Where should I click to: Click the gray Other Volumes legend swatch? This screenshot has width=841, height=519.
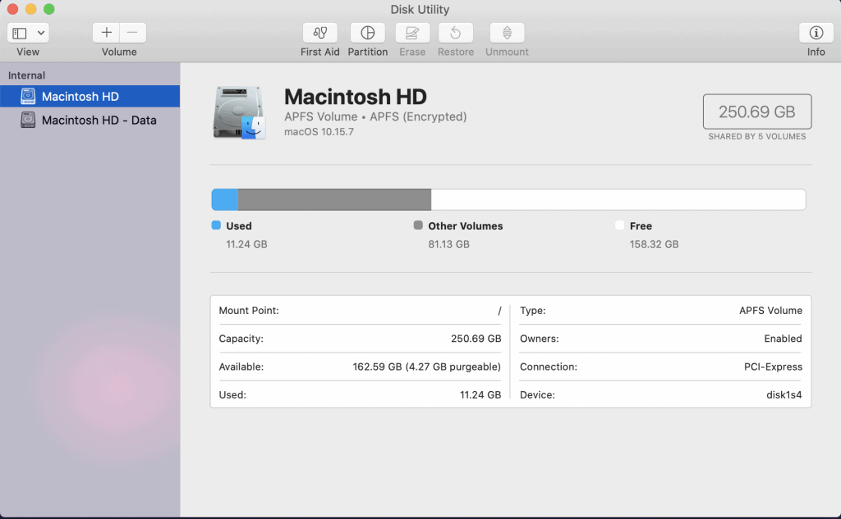(x=418, y=225)
